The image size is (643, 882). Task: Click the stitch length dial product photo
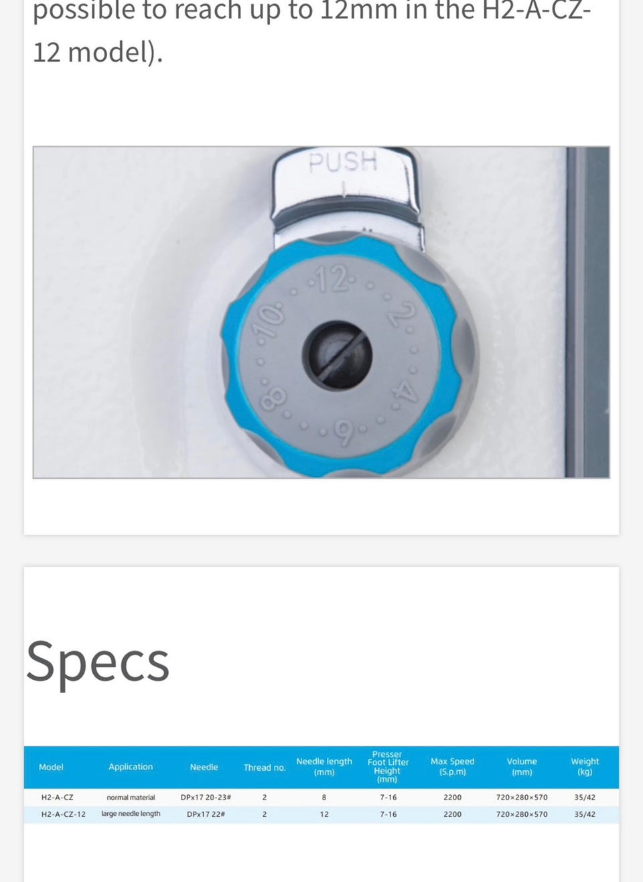[x=321, y=312]
